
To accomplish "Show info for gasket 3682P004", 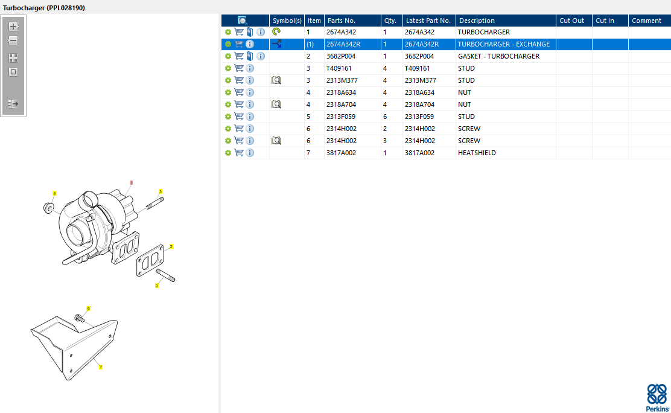I will [261, 56].
